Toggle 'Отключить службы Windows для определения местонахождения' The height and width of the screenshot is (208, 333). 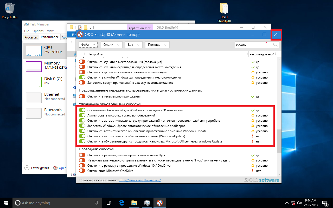coord(82,77)
